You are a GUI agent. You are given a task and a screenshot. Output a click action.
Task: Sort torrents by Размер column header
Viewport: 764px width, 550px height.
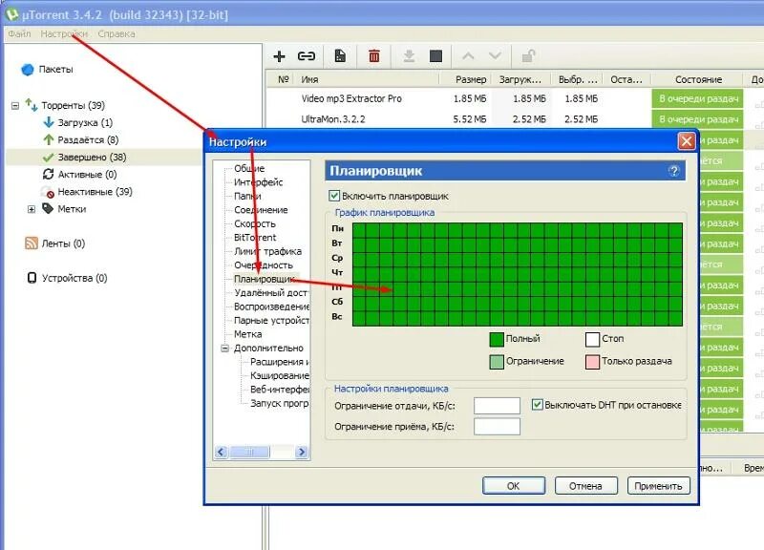[x=471, y=79]
